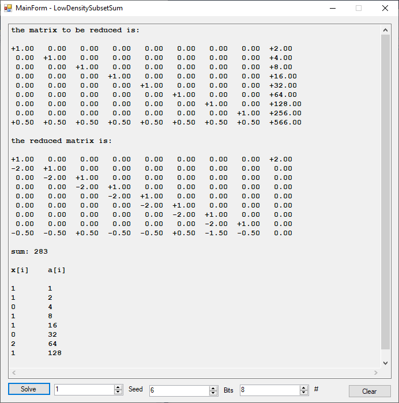The height and width of the screenshot is (403, 399).
Task: Minimize the LowDensitySubsetSum window
Action: 332,8
